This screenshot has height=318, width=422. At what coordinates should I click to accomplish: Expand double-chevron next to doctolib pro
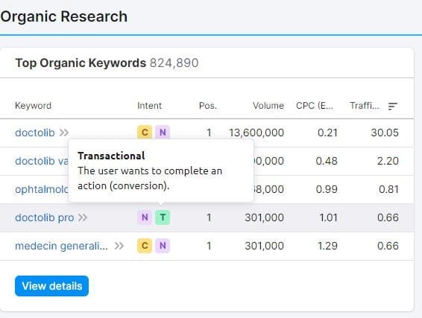83,217
